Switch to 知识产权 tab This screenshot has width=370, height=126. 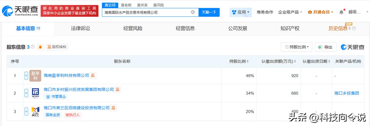(x=290, y=28)
